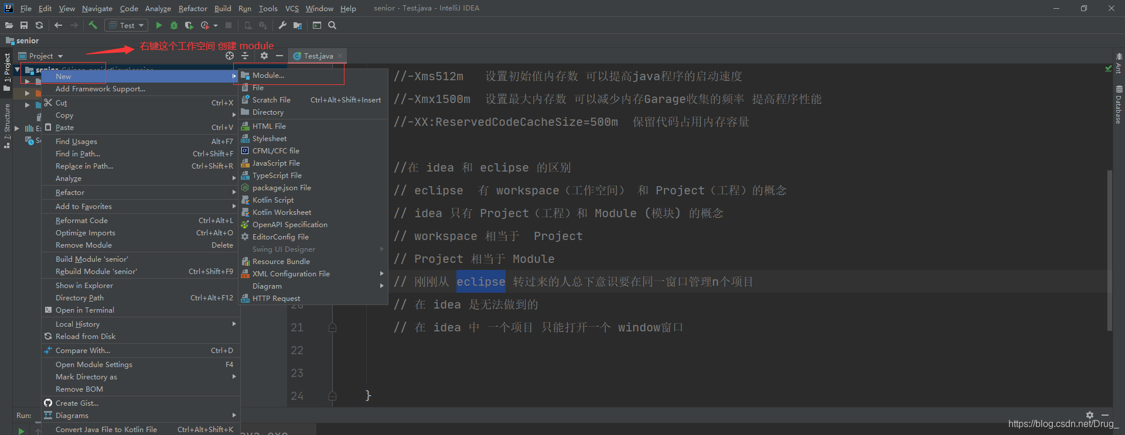
Task: Select Create Gist...
Action: (139, 403)
